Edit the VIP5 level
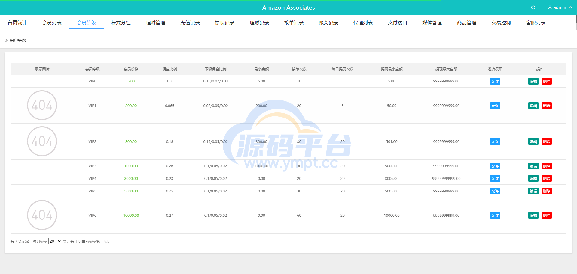Image resolution: width=577 pixels, height=274 pixels. coord(533,191)
